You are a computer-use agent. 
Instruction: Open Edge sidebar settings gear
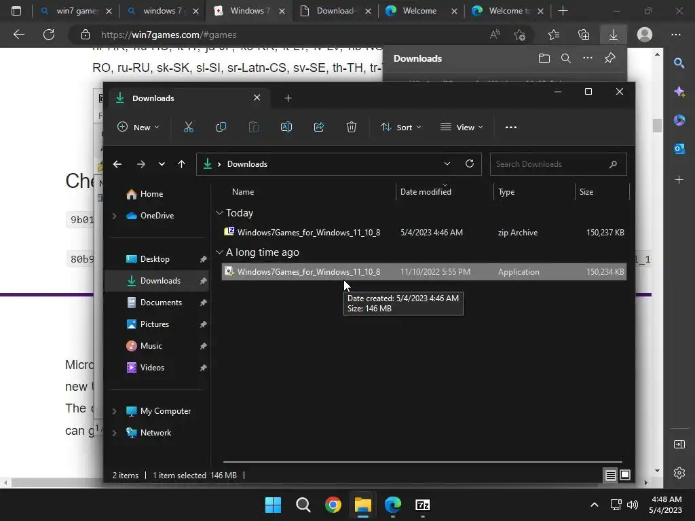[x=679, y=473]
